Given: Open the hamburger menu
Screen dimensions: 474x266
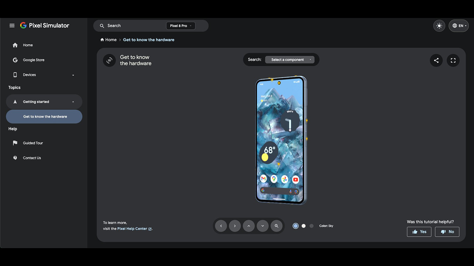Looking at the screenshot, I should 12,26.
